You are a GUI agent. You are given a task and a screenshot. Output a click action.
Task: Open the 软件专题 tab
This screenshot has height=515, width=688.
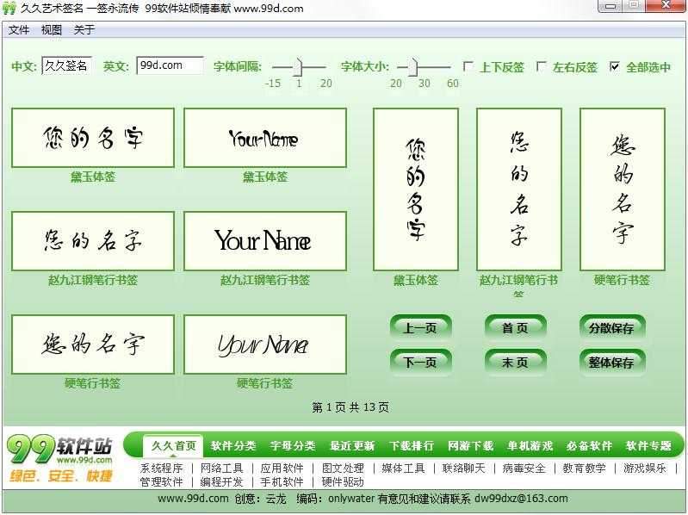[648, 446]
